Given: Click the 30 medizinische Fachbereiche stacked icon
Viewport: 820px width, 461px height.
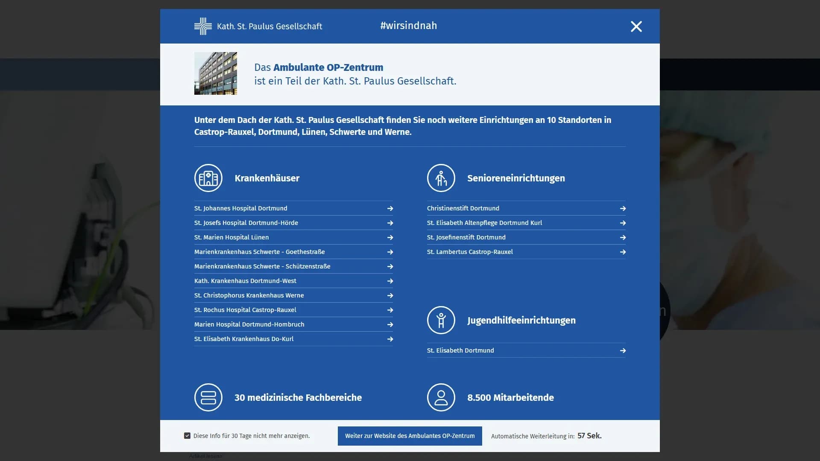Looking at the screenshot, I should (208, 397).
